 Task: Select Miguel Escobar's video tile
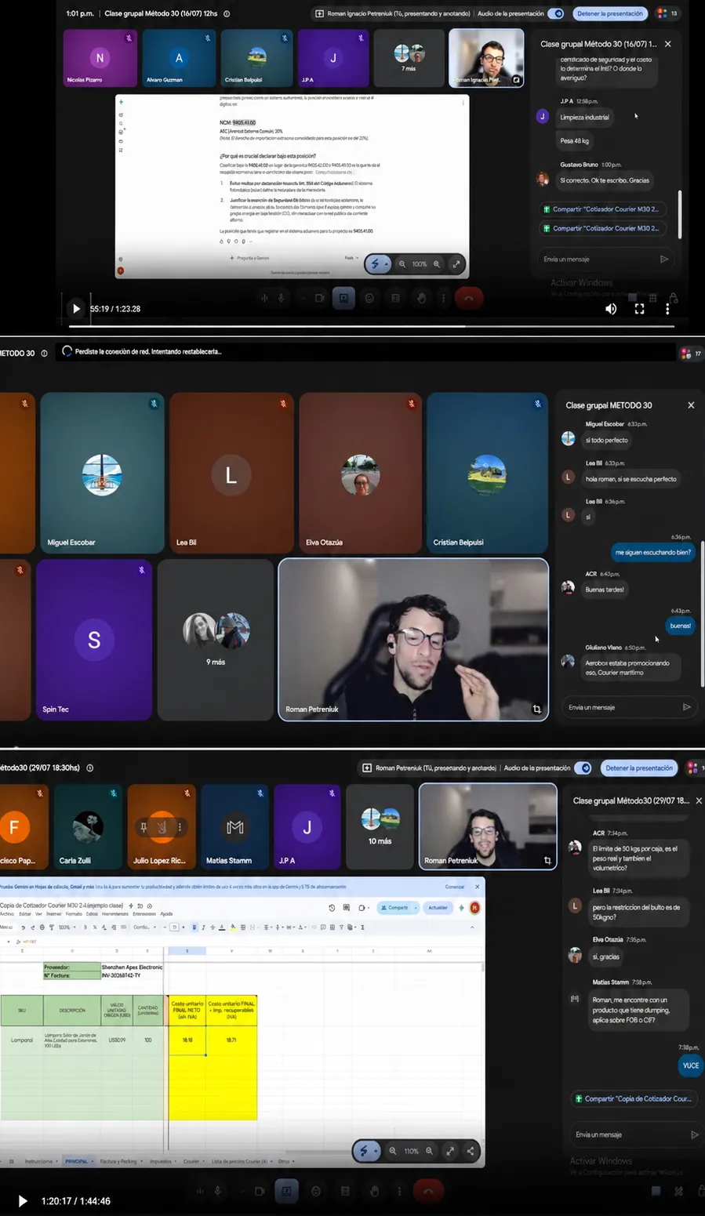(102, 473)
